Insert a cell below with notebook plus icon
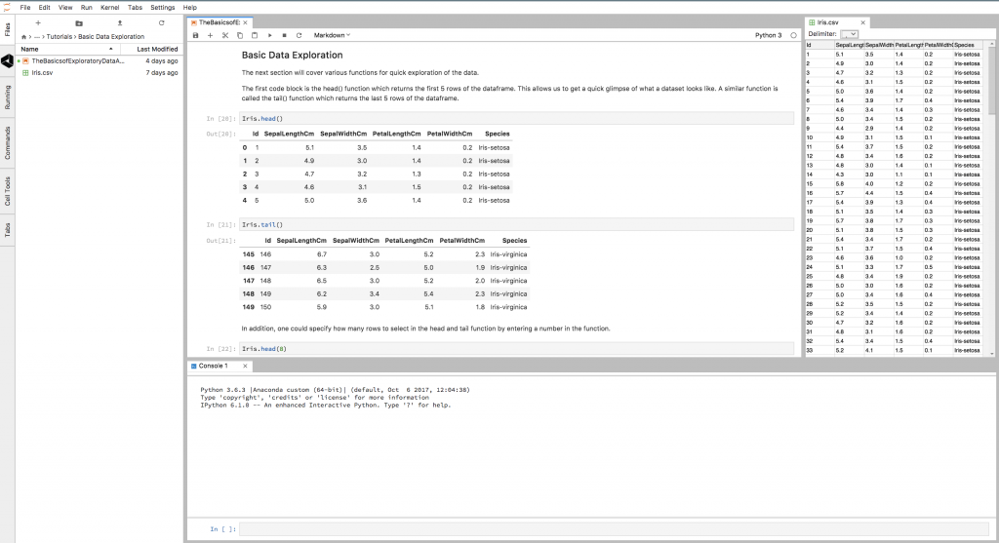This screenshot has height=543, width=999. [211, 35]
